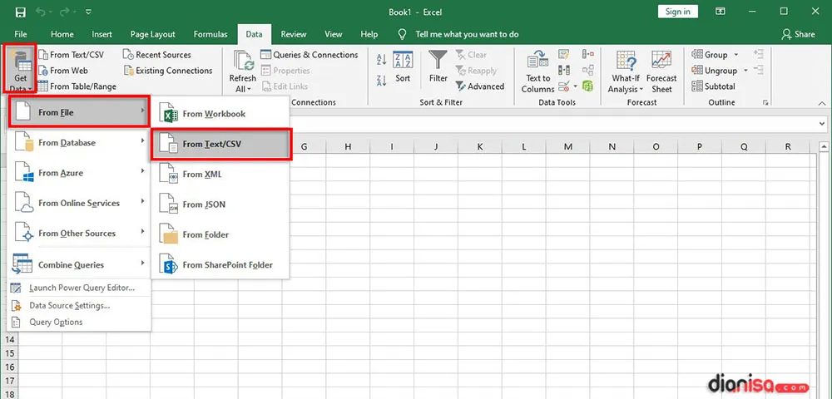Sort A to Z ascending
Viewport: 832px width, 399px height.
381,60
